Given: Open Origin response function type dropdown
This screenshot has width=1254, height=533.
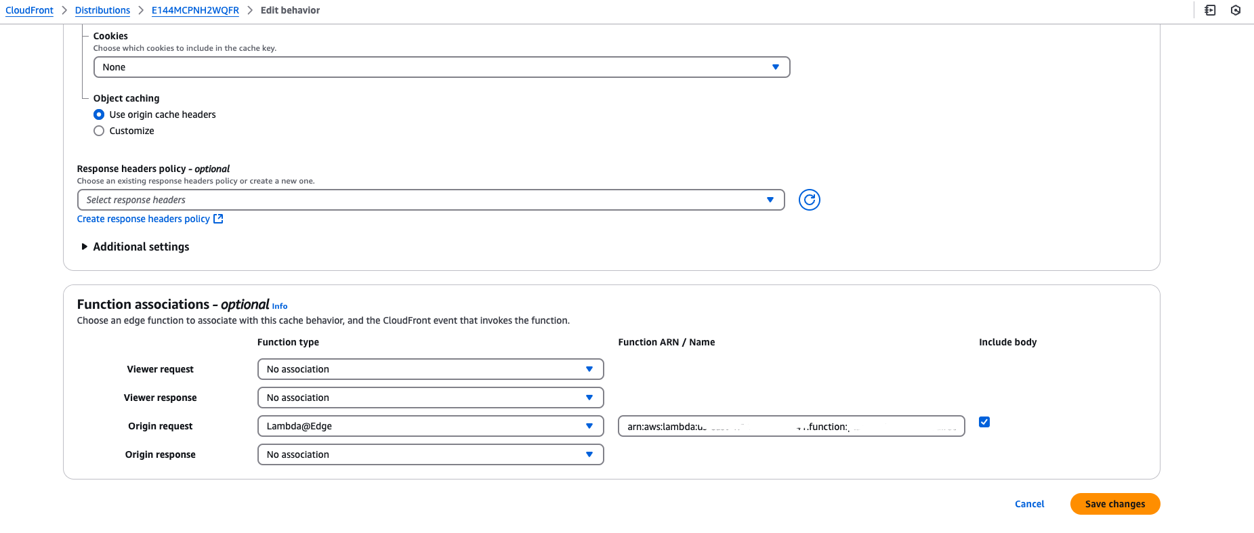Looking at the screenshot, I should pos(430,454).
